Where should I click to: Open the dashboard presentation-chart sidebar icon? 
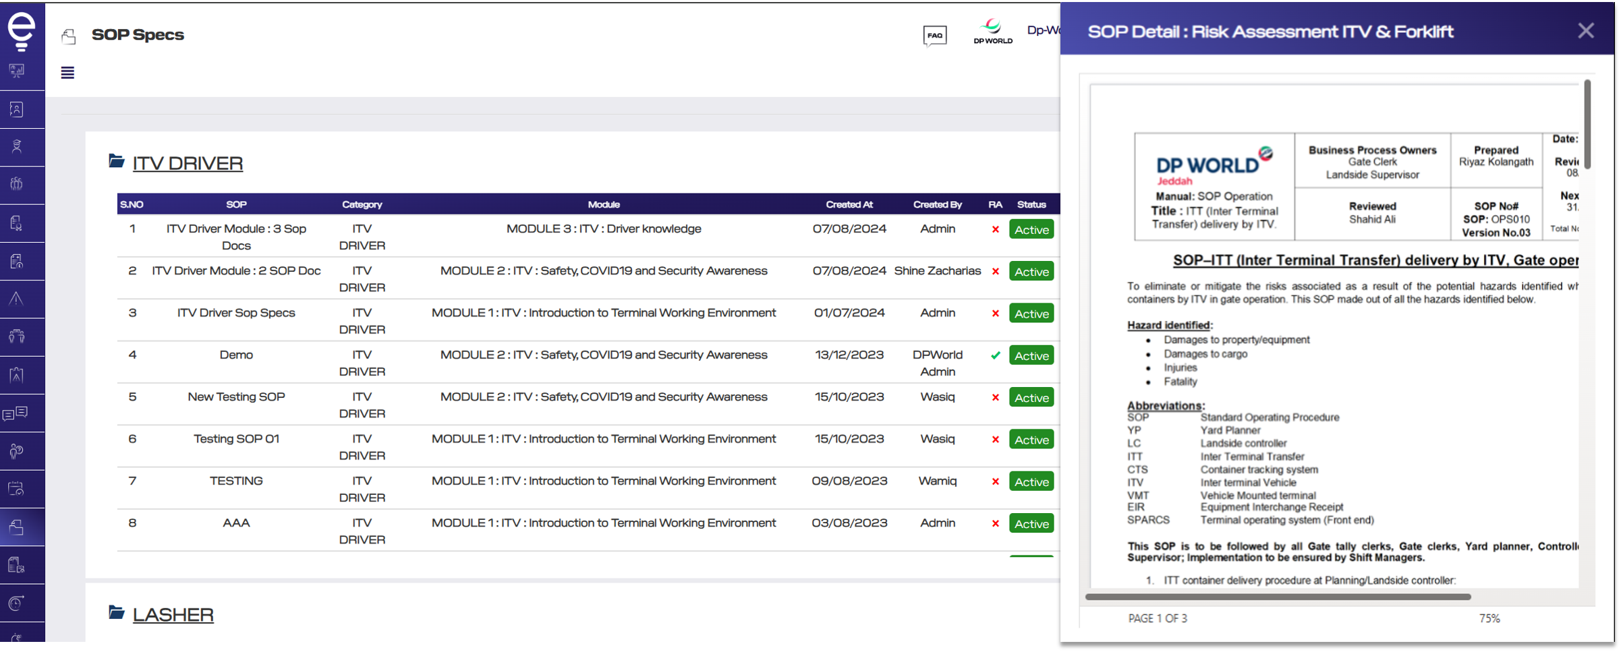[17, 70]
